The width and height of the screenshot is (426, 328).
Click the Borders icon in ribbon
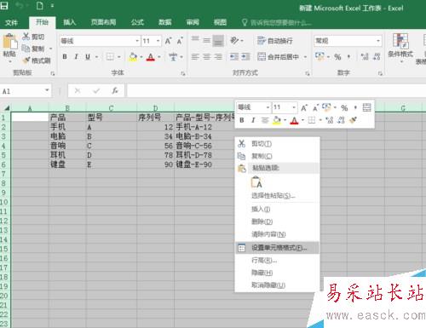click(110, 57)
